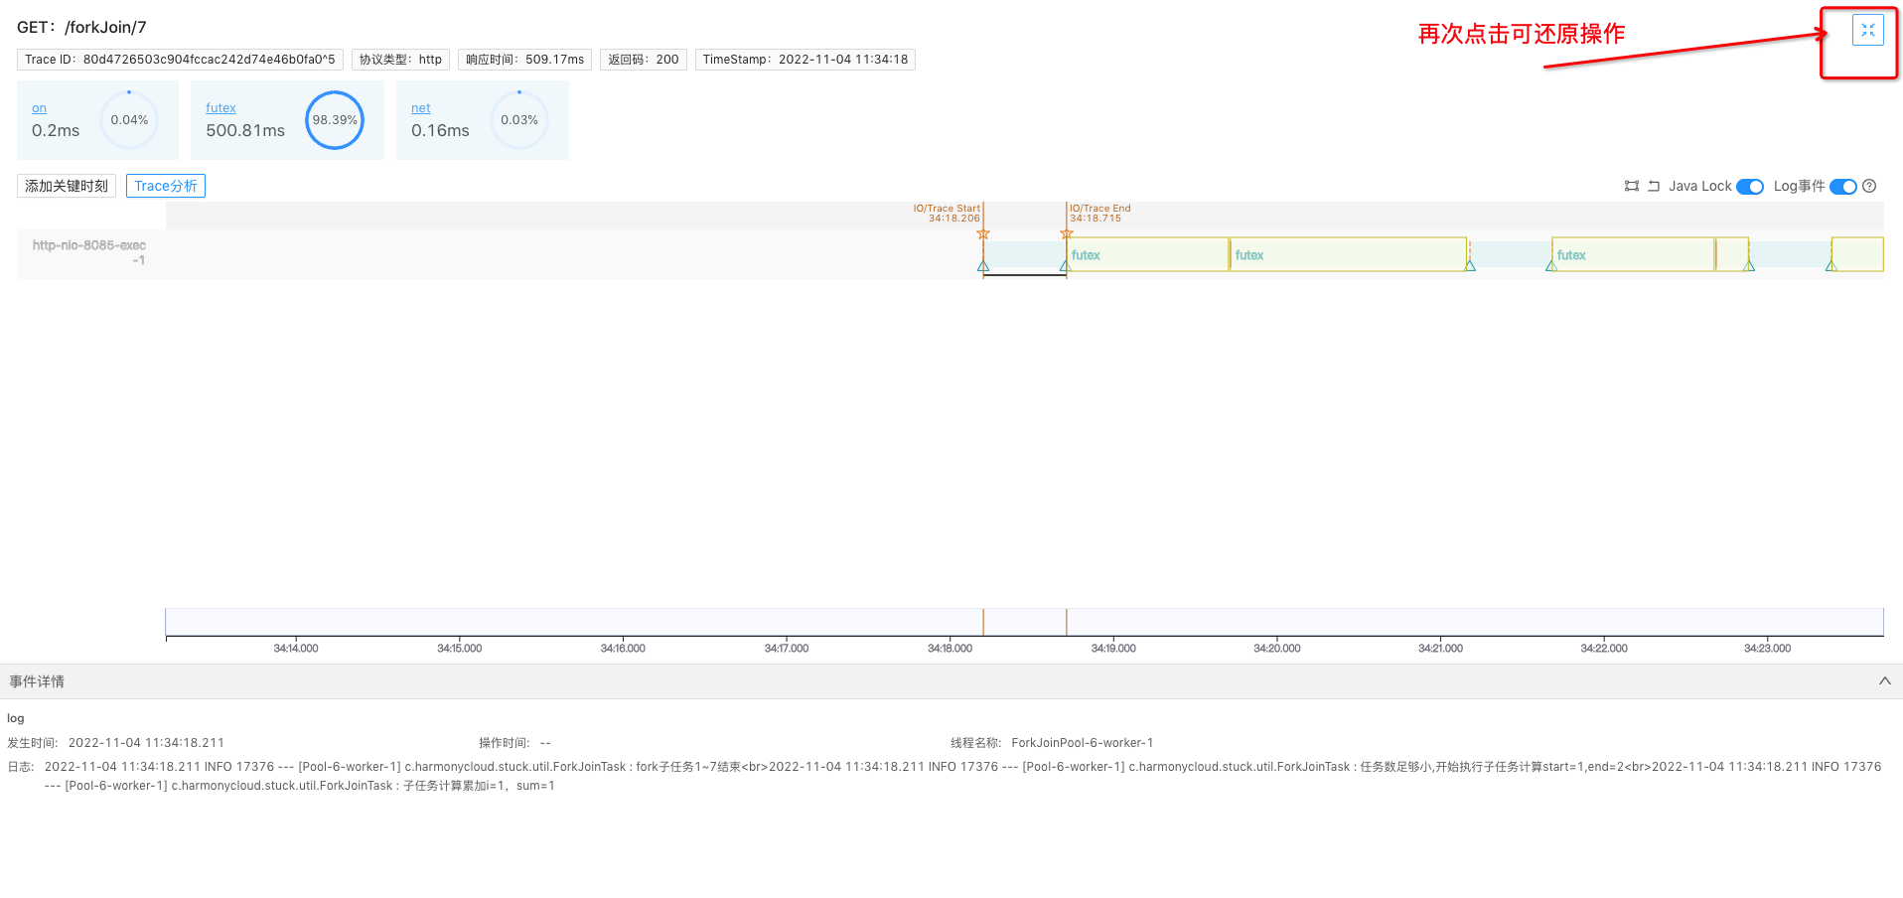Click the 98.39% futex circular gauge
Screen dimensions: 1903x898
pos(335,120)
